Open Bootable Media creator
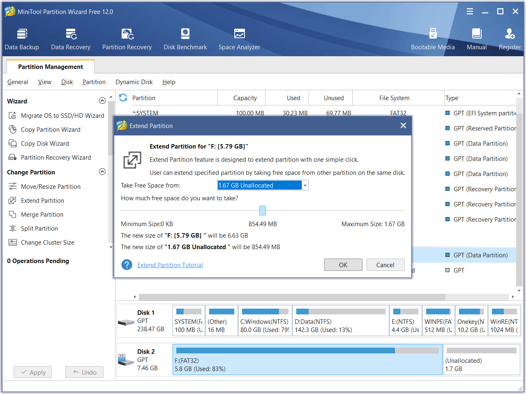Image resolution: width=526 pixels, height=394 pixels. (433, 39)
